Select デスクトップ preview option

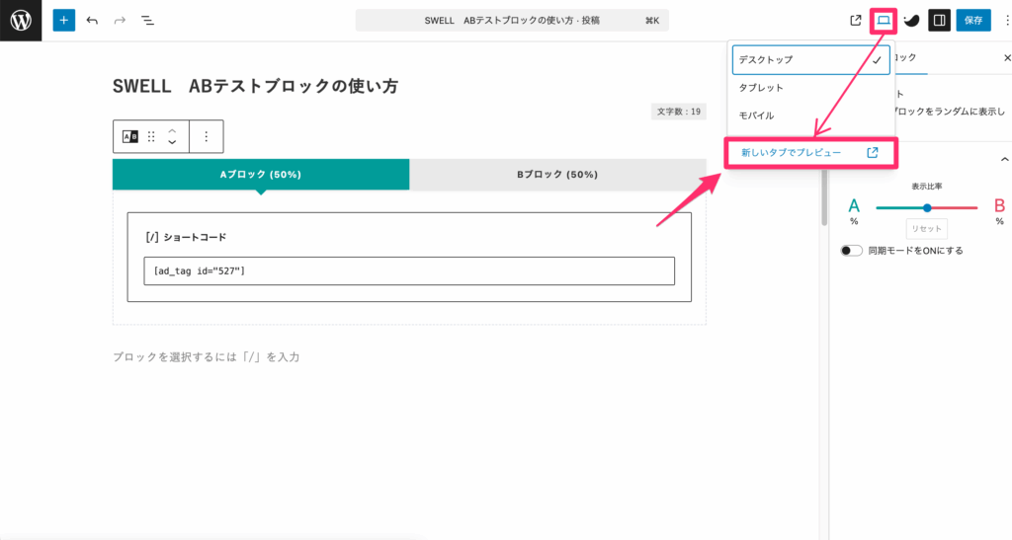[x=810, y=60]
